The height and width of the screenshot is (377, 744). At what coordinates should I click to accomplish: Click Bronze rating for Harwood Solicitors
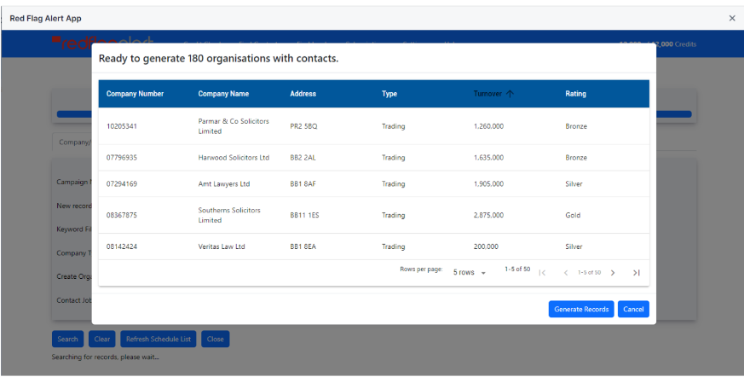(x=576, y=158)
